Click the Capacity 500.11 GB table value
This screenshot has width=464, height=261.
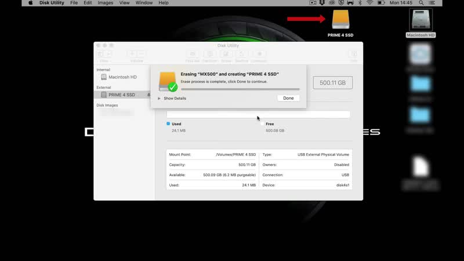point(247,165)
